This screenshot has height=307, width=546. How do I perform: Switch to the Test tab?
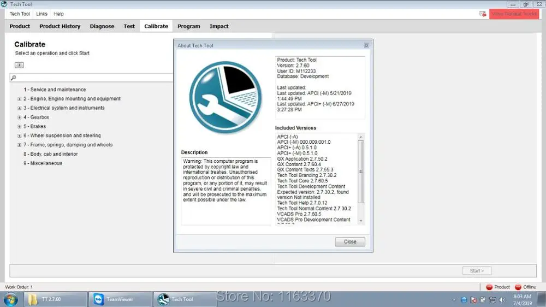pyautogui.click(x=129, y=26)
